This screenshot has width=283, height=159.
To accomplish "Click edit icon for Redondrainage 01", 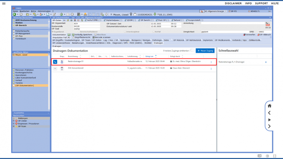I will pos(55,62).
